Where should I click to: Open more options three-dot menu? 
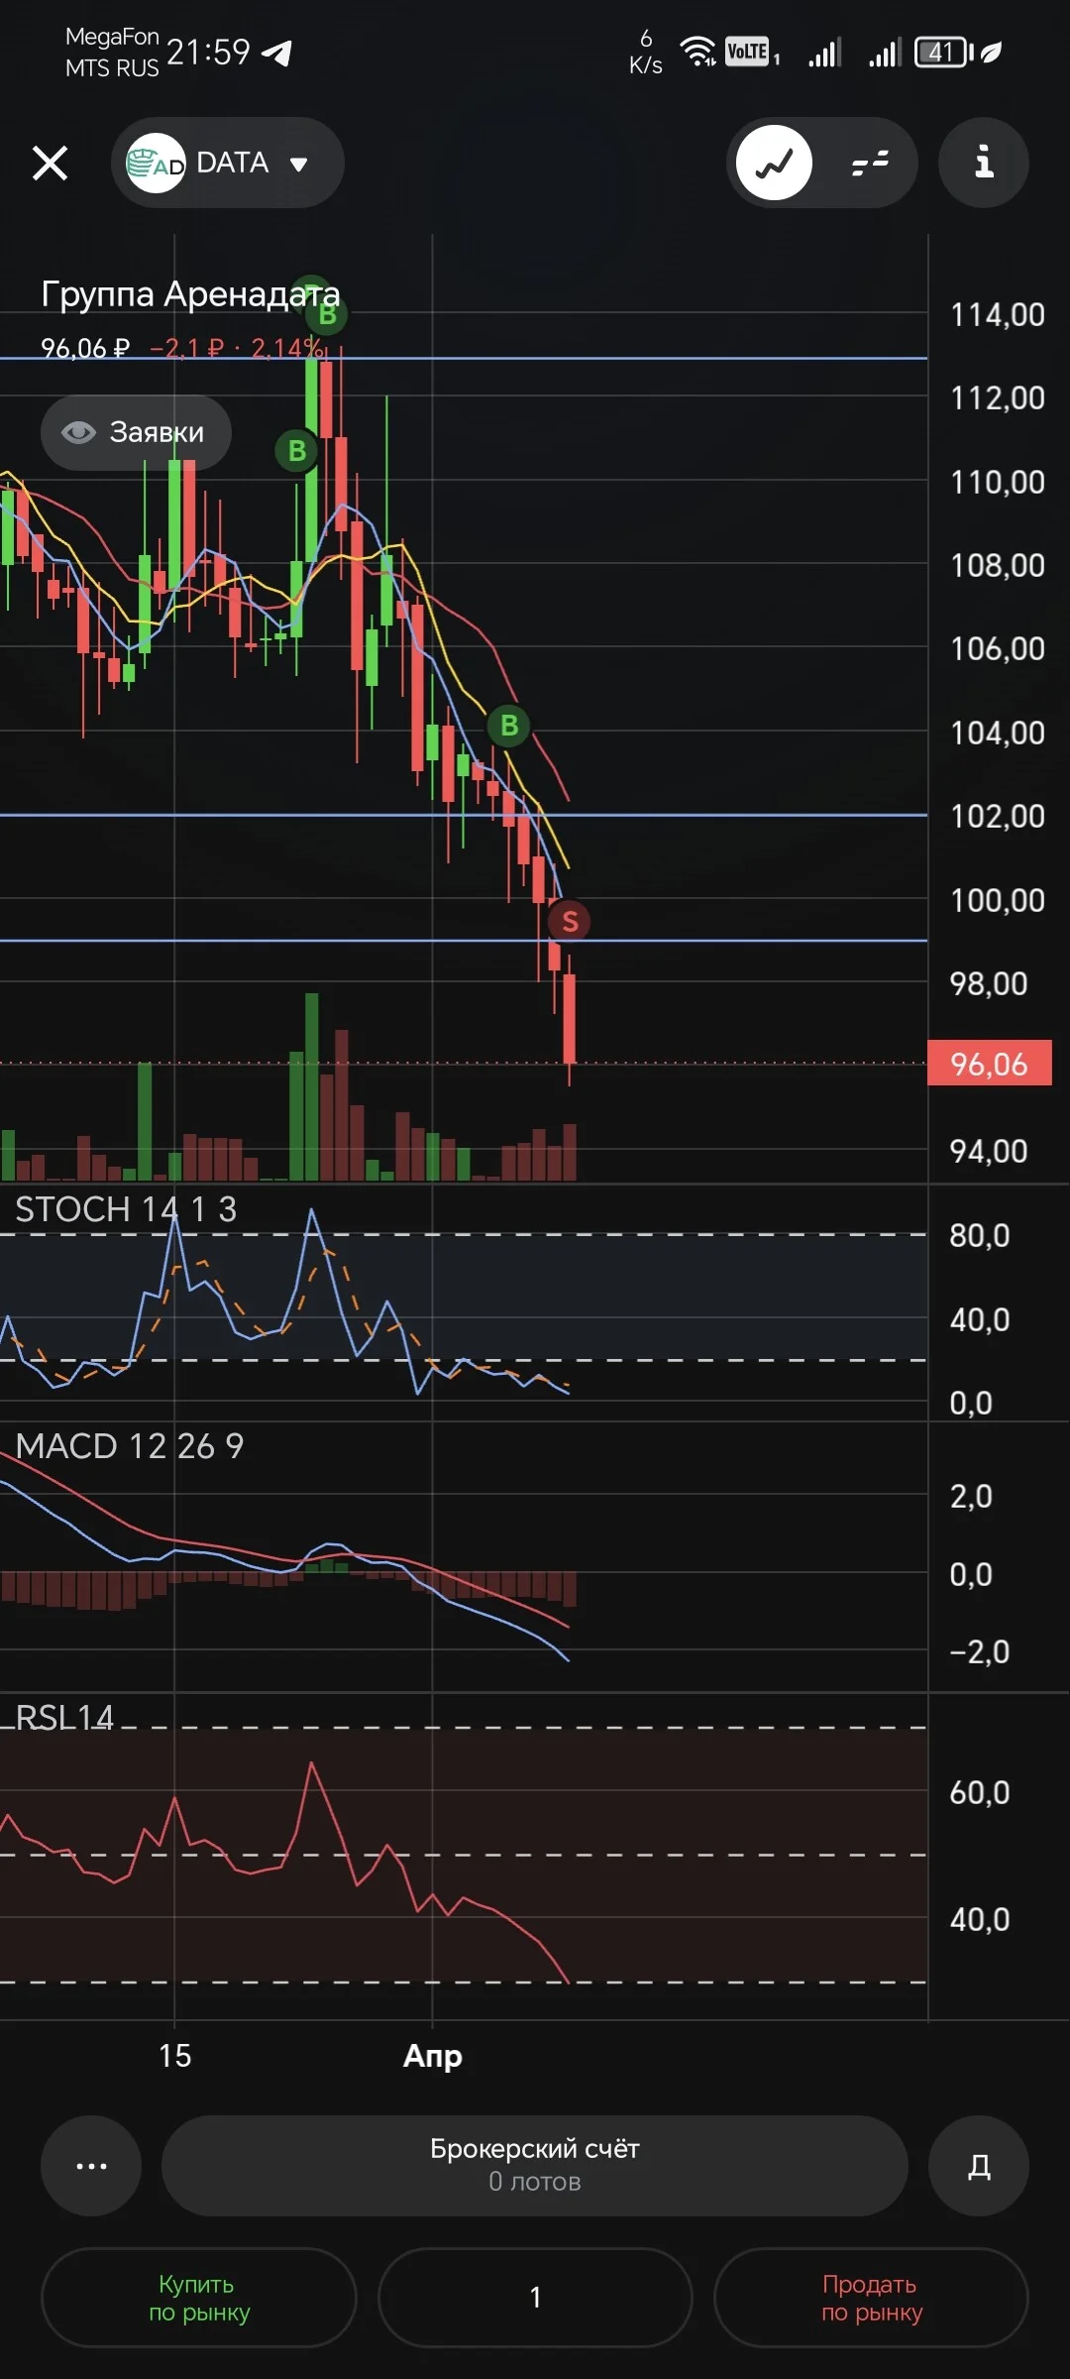pos(91,2166)
